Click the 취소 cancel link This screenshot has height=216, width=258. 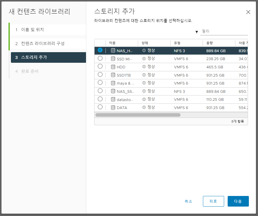188,201
